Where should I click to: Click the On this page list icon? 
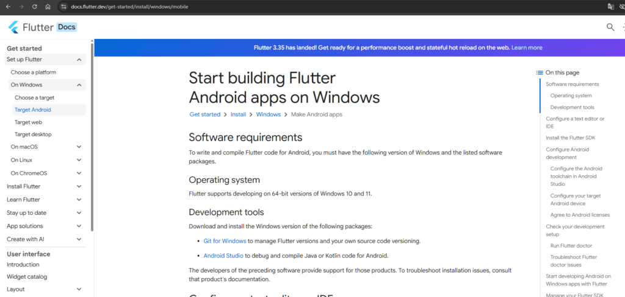pyautogui.click(x=540, y=73)
